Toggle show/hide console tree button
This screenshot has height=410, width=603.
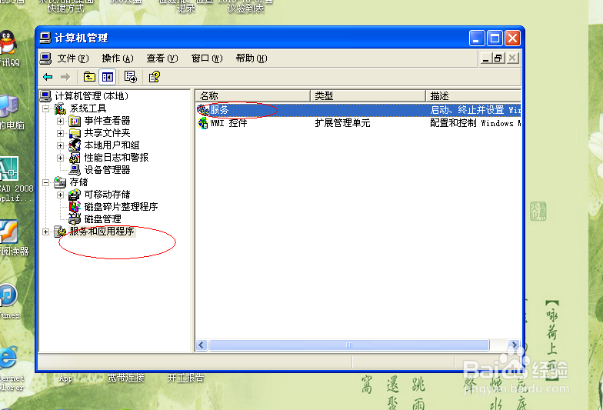(x=108, y=77)
